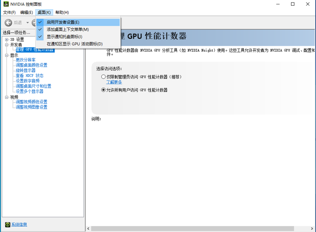
Task: Toggle 添加桌面上下文菜单(M) option
Action: [78, 29]
